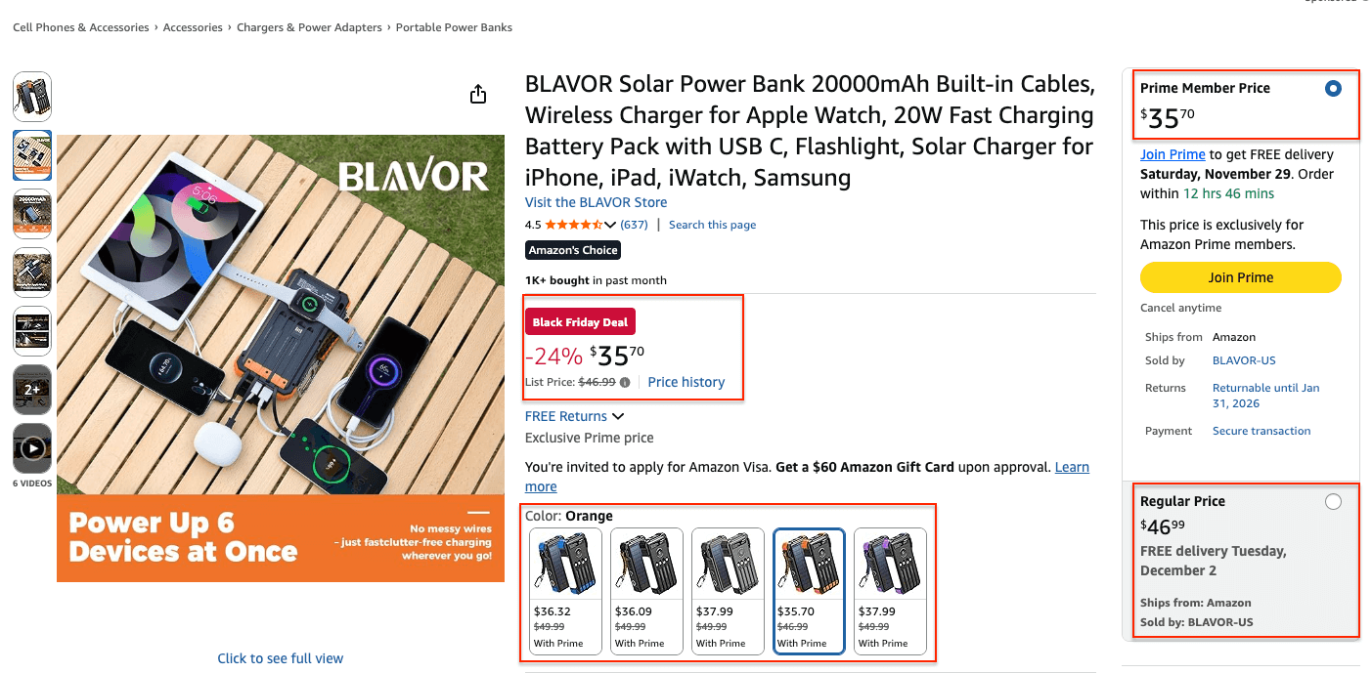The width and height of the screenshot is (1372, 673).
Task: Play the 6 VIDEOS thumbnail
Action: click(32, 448)
